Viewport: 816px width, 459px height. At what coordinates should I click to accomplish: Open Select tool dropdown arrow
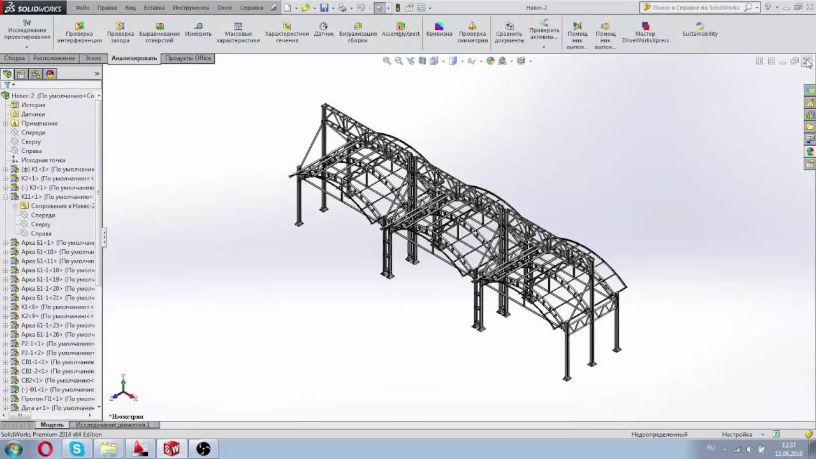388,8
